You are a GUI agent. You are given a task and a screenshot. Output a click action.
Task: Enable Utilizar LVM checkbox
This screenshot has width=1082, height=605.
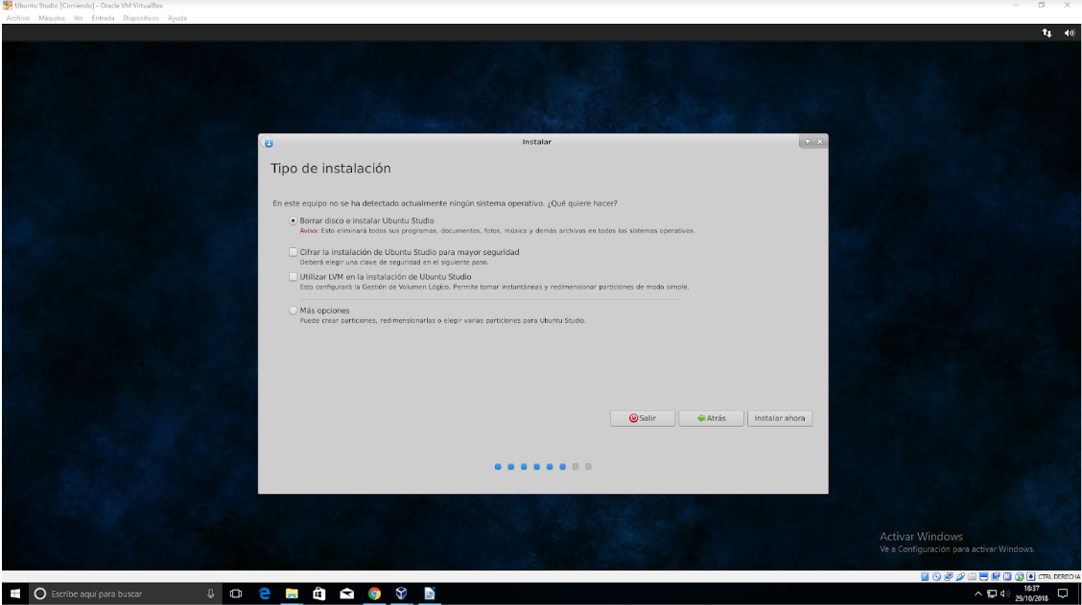point(294,277)
